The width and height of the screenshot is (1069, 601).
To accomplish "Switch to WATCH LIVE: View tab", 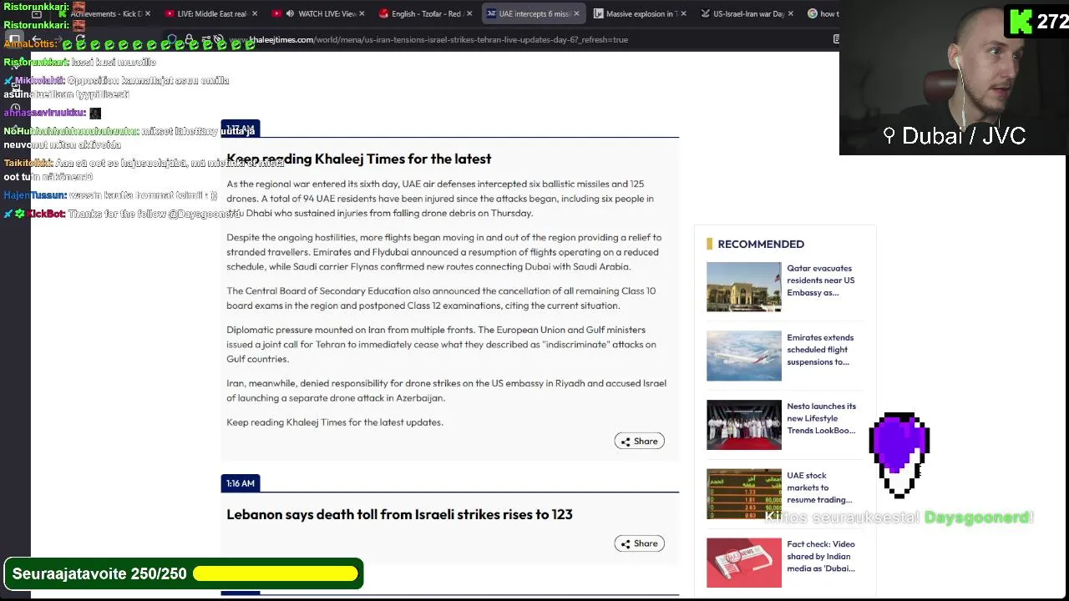I will [x=318, y=13].
